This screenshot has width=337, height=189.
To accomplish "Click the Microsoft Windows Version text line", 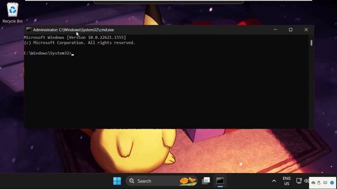I will 75,37.
